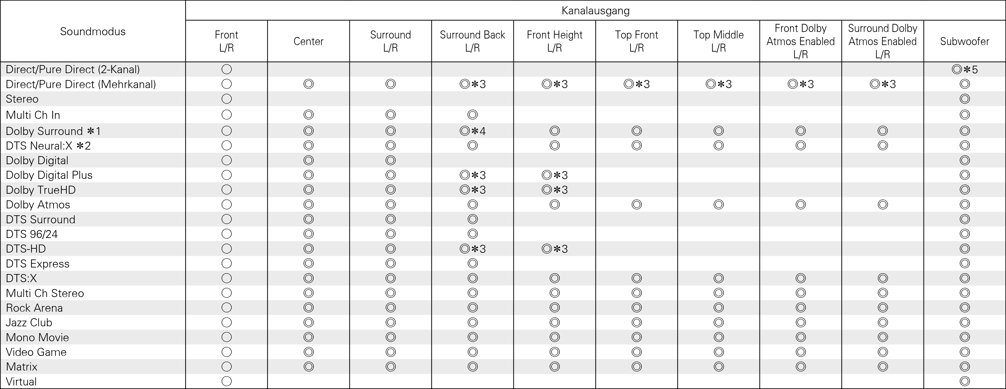Click the Surround Back circle for Multi Ch In
Viewport: 1006px width, 389px height.
pyautogui.click(x=473, y=115)
